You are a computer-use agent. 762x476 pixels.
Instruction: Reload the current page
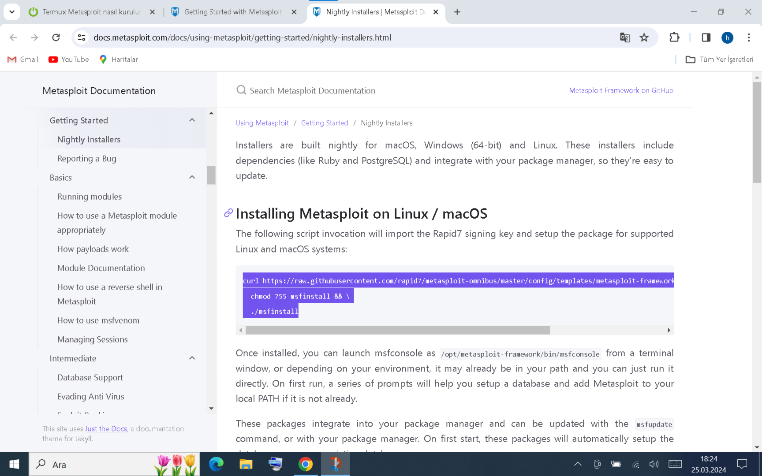(56, 37)
